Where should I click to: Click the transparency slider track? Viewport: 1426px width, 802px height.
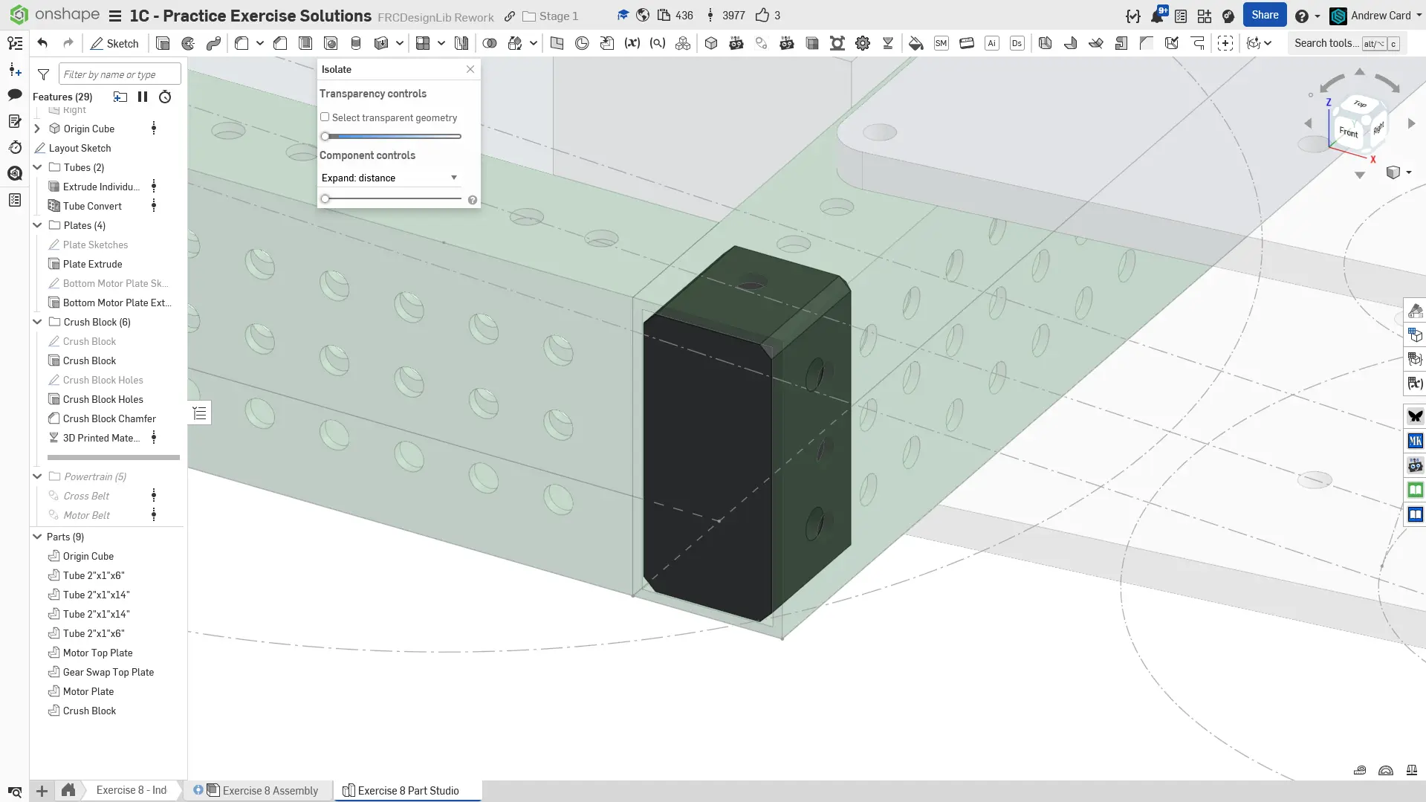[x=394, y=137]
